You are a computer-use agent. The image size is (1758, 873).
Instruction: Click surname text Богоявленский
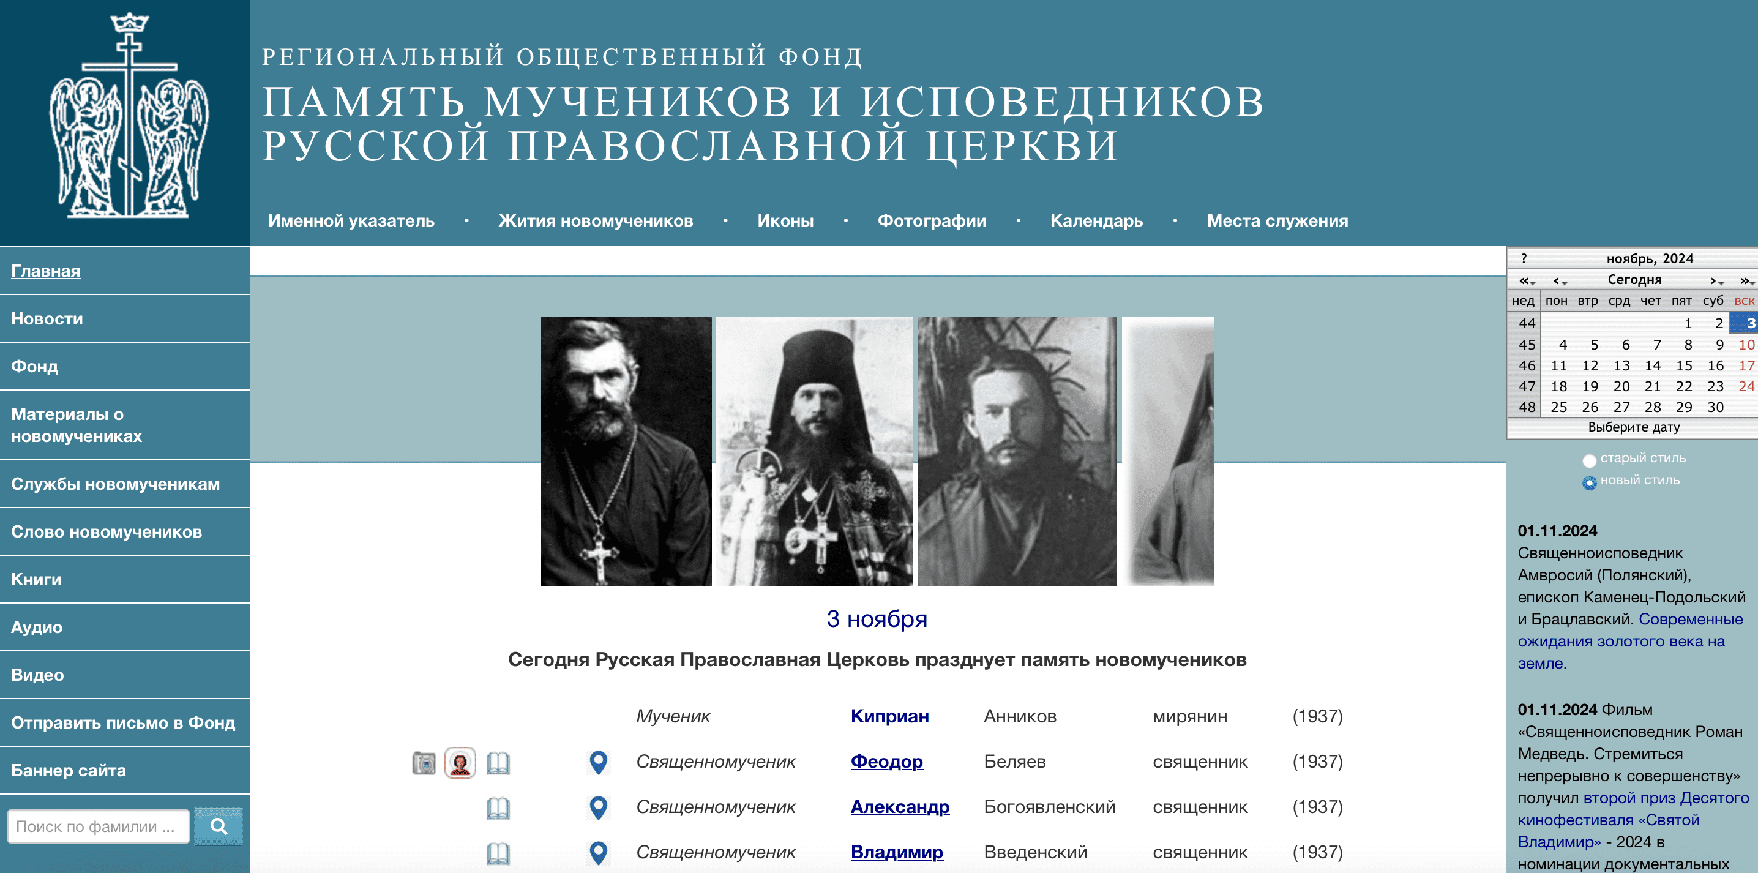(x=1049, y=807)
